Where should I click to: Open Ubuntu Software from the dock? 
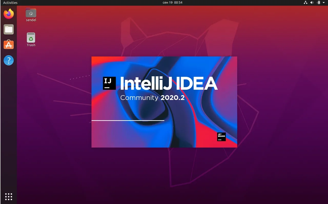[8, 45]
